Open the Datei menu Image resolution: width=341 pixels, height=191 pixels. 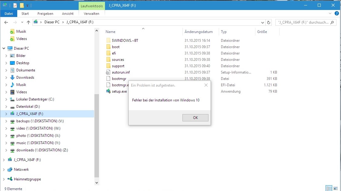coord(9,14)
